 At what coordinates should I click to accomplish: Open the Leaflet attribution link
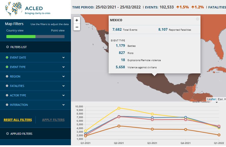[211, 99]
